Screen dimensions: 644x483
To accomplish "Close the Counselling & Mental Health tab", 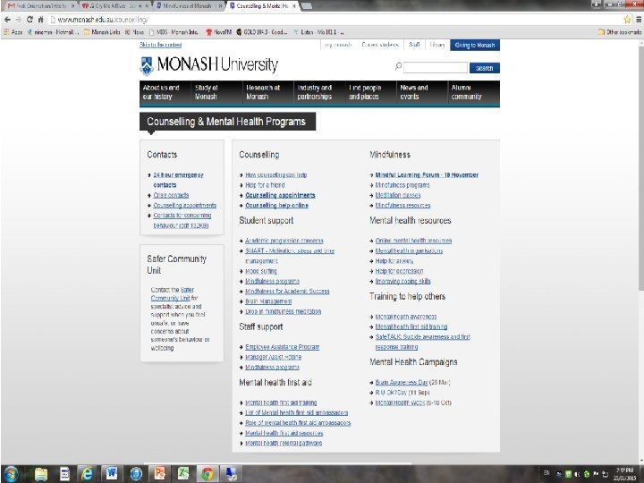I will click(x=294, y=6).
